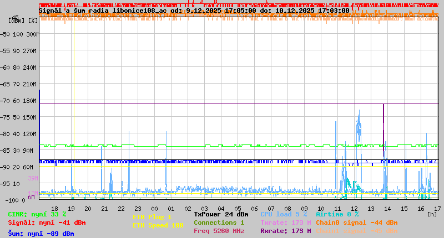This screenshot has width=444, height=238.
Task: Select the '-85' dBm axis label
Action: pos(5,151)
